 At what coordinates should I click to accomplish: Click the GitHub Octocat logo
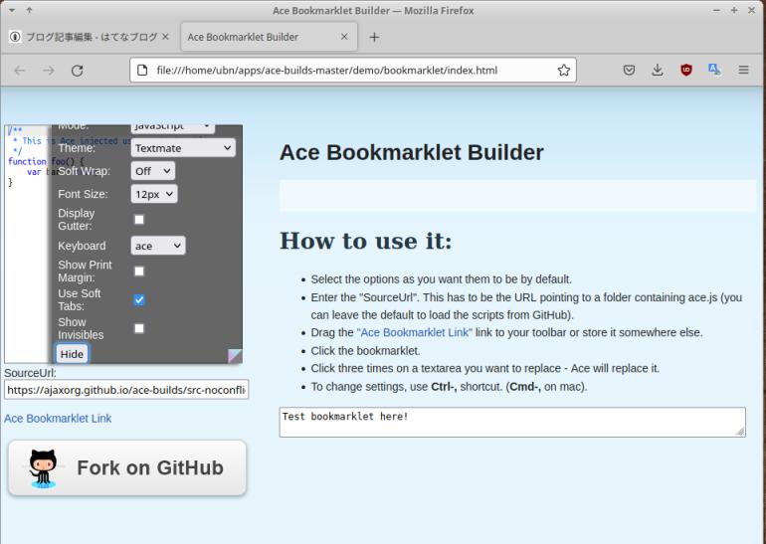43,468
